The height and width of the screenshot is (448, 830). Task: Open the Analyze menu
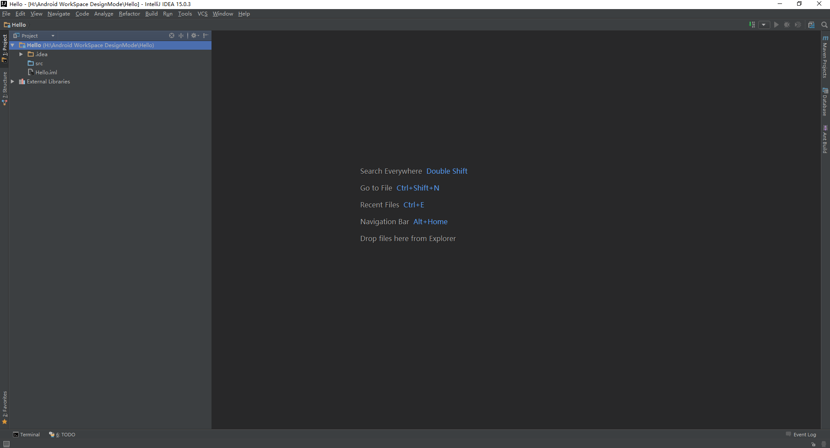coord(104,14)
